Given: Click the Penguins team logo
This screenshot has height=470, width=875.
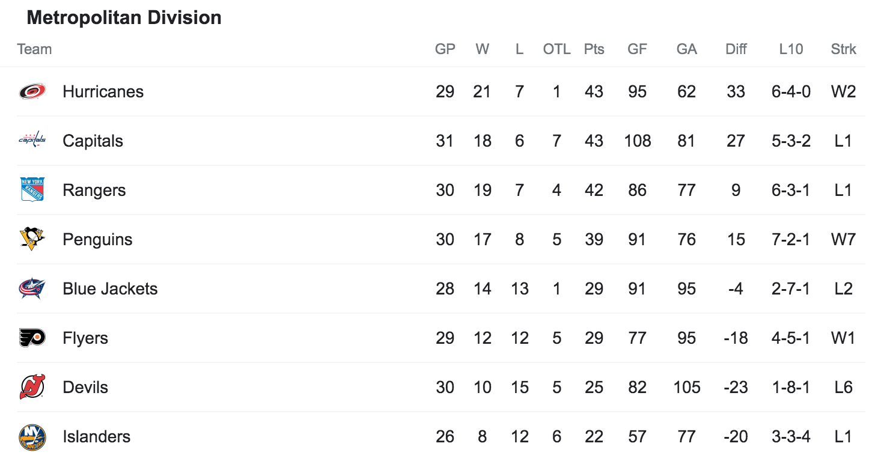Looking at the screenshot, I should coord(32,239).
